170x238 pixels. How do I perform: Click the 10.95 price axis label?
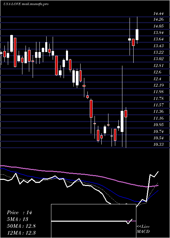pyautogui.click(x=158, y=125)
